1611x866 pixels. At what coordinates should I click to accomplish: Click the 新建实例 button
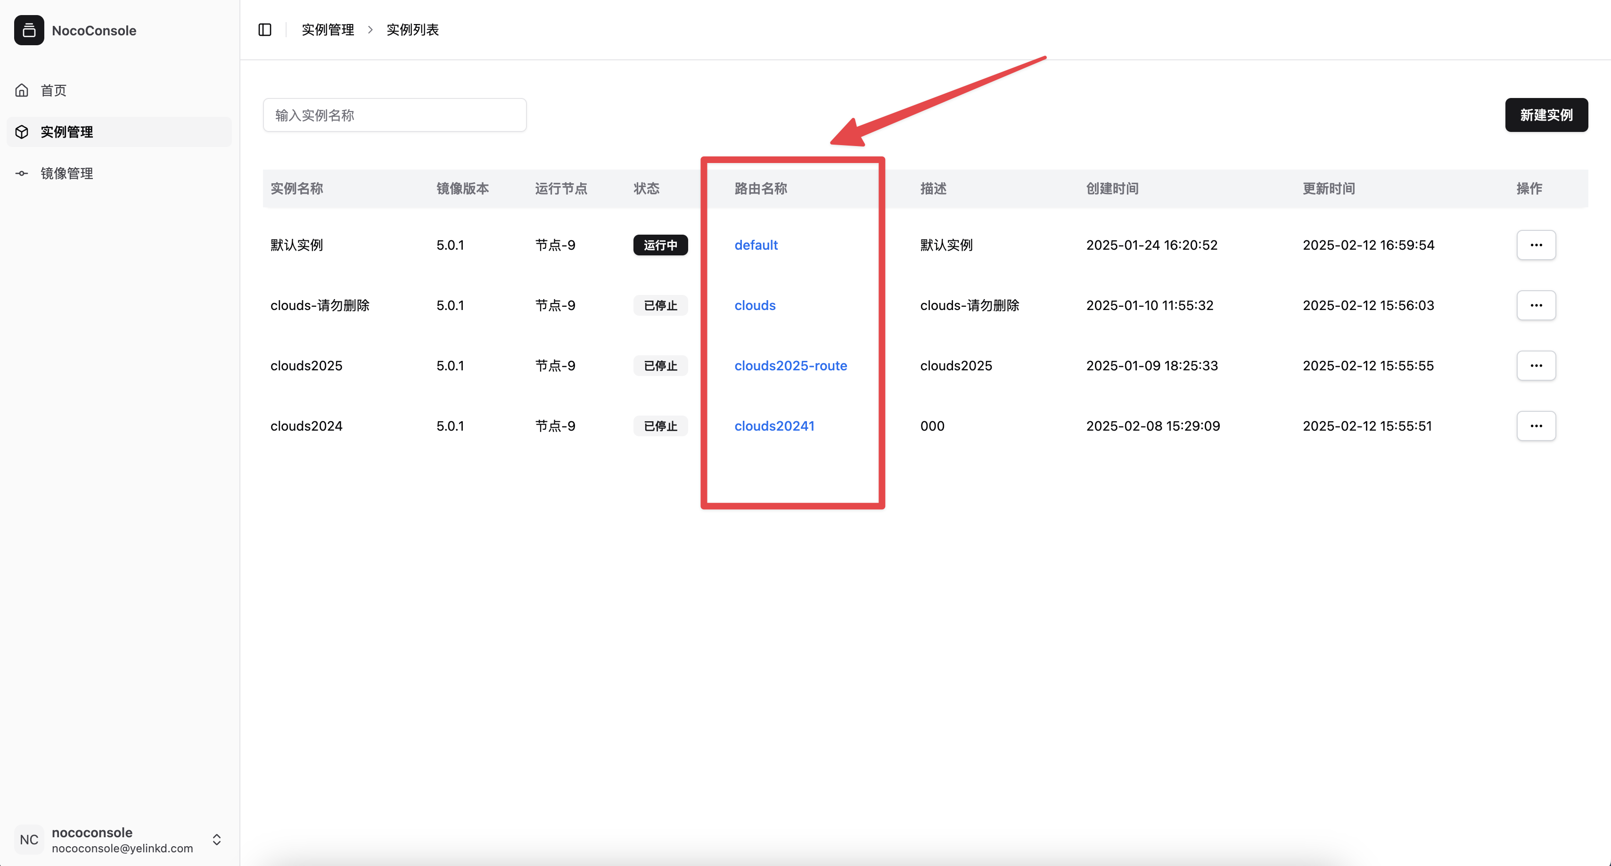click(x=1545, y=115)
